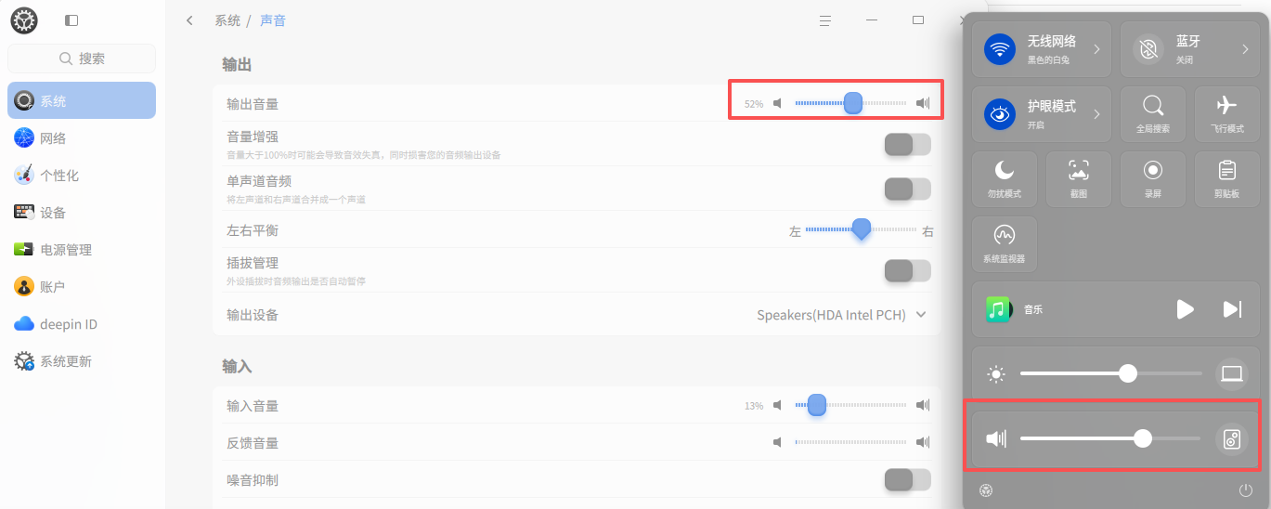Screen dimensions: 1271x509
Task: Open 全局搜索 from quick panel
Action: (1153, 114)
